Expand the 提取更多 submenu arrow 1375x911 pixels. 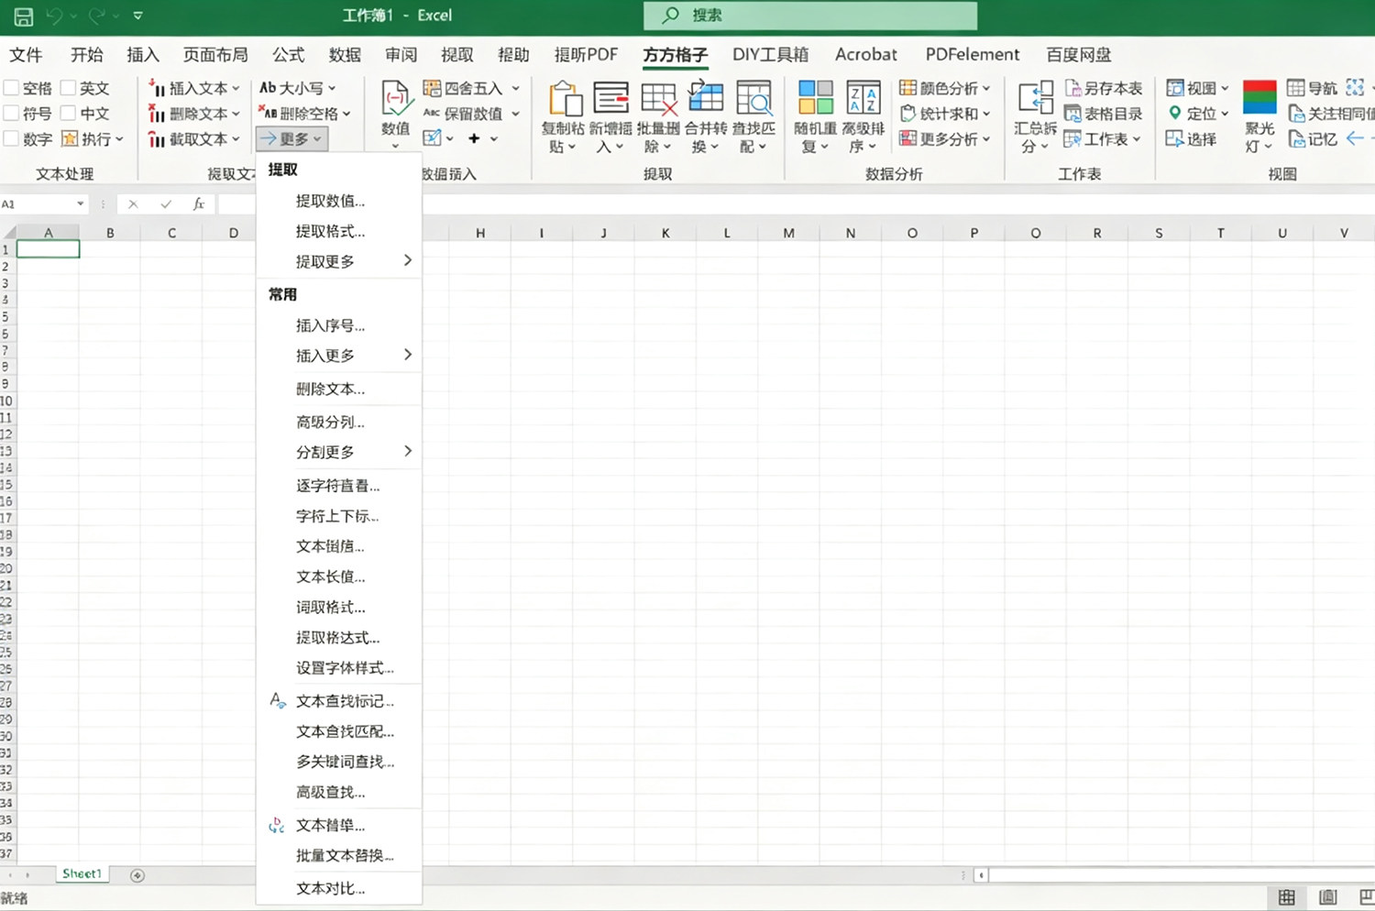[408, 261]
